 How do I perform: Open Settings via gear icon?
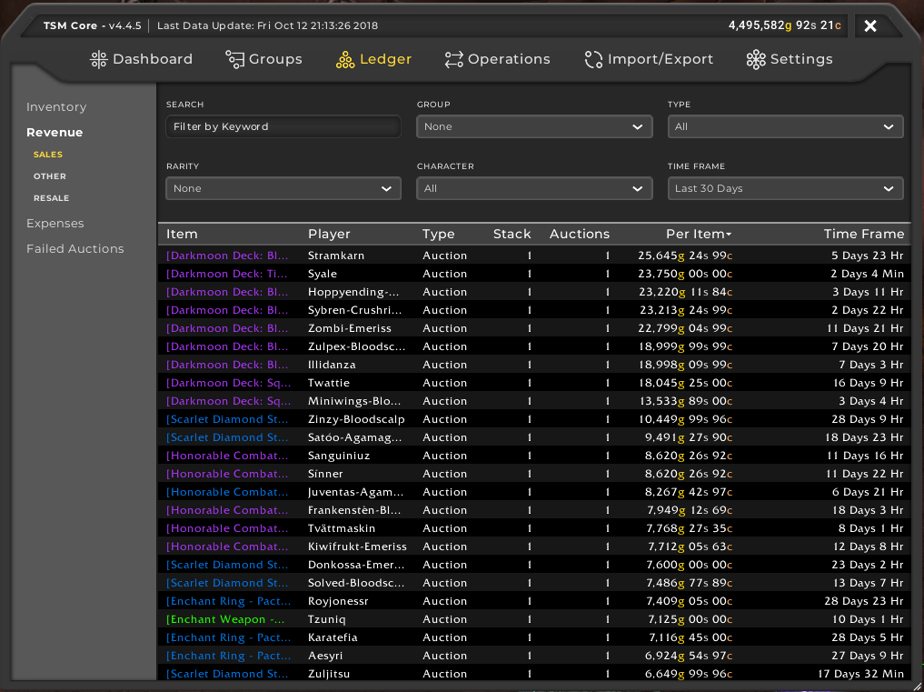point(756,59)
